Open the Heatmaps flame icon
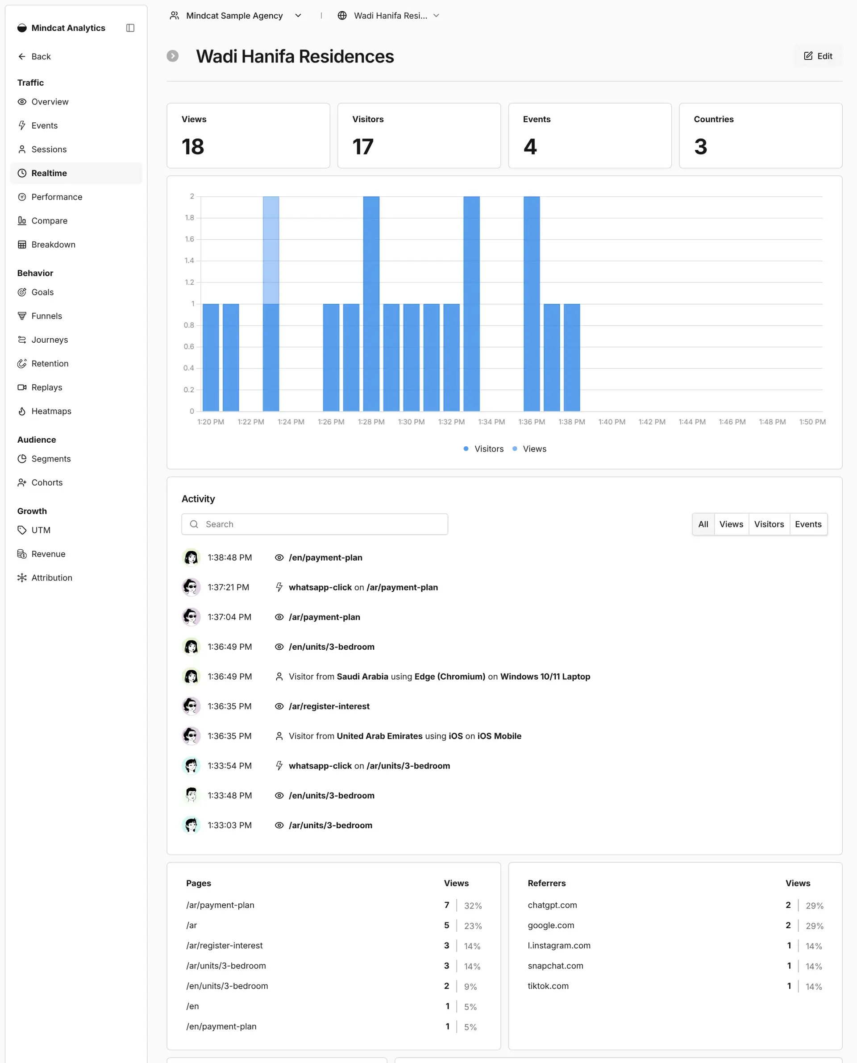The height and width of the screenshot is (1063, 857). click(22, 411)
